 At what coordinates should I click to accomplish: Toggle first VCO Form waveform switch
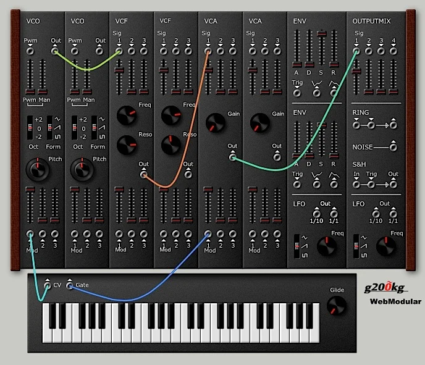click(50, 128)
